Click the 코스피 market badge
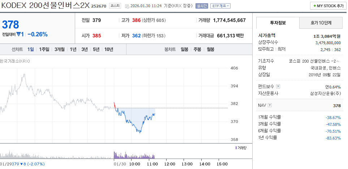The image size is (348, 169). 115,6
